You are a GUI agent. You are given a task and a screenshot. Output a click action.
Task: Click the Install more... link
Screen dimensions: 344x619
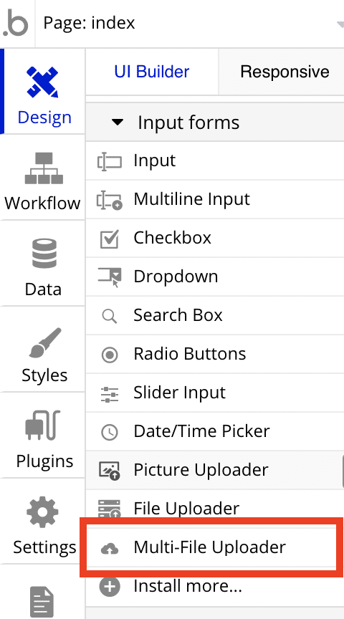pos(188,586)
